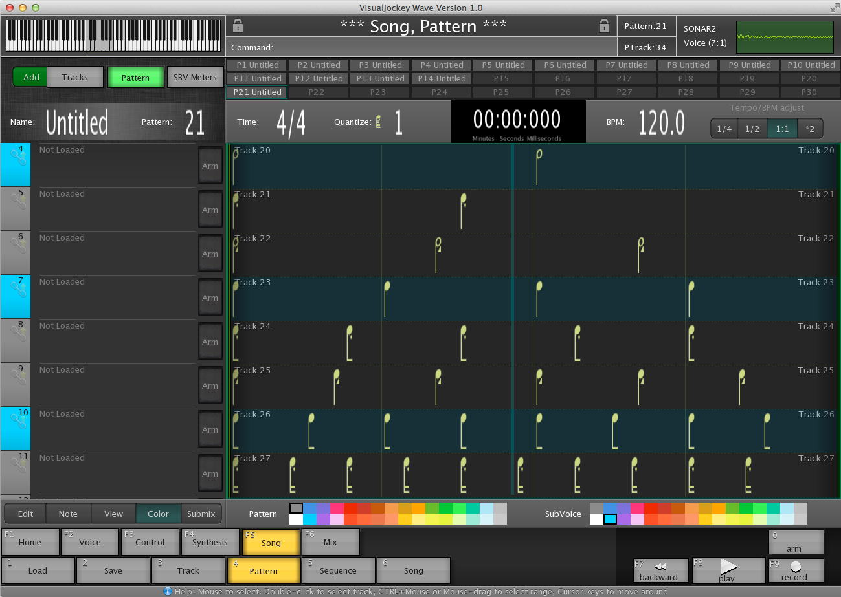The width and height of the screenshot is (841, 597).
Task: Click the link icon of track row 7
Action: pos(19,289)
